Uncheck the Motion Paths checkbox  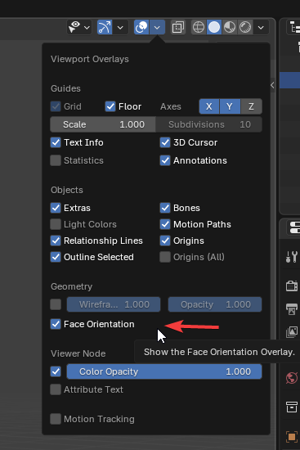point(165,224)
